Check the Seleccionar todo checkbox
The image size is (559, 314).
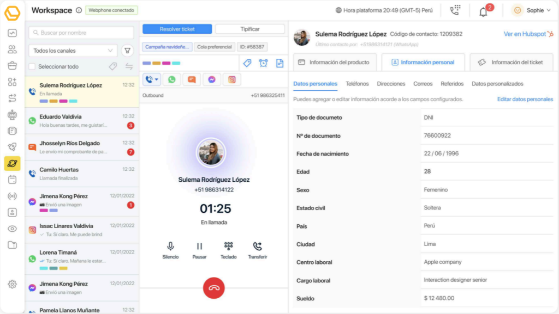pyautogui.click(x=32, y=66)
